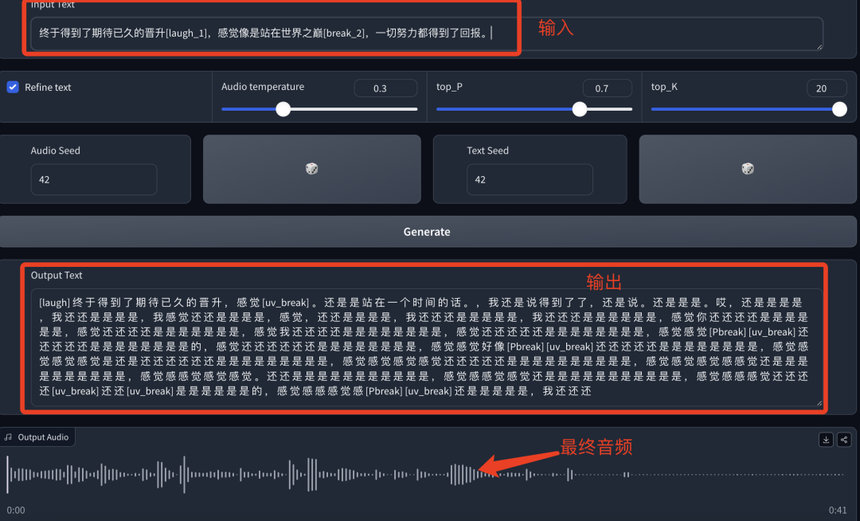Click the Audio temperature label

coord(263,87)
